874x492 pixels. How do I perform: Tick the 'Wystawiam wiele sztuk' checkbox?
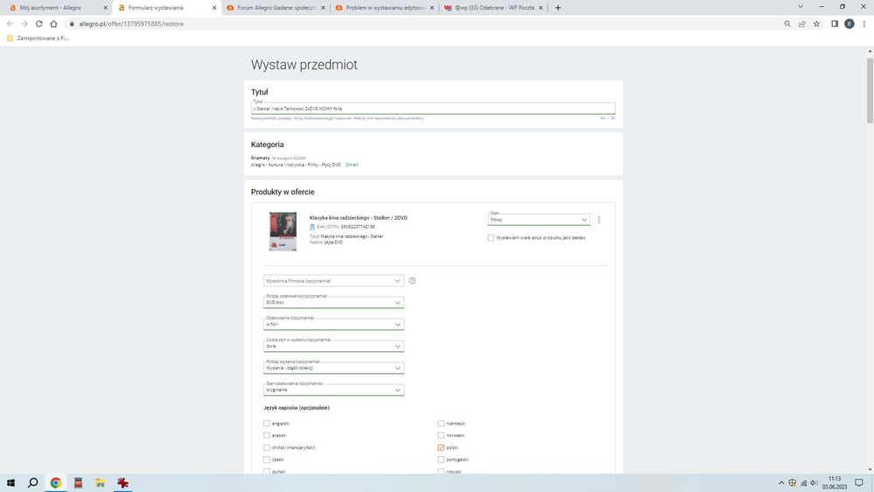pyautogui.click(x=491, y=237)
